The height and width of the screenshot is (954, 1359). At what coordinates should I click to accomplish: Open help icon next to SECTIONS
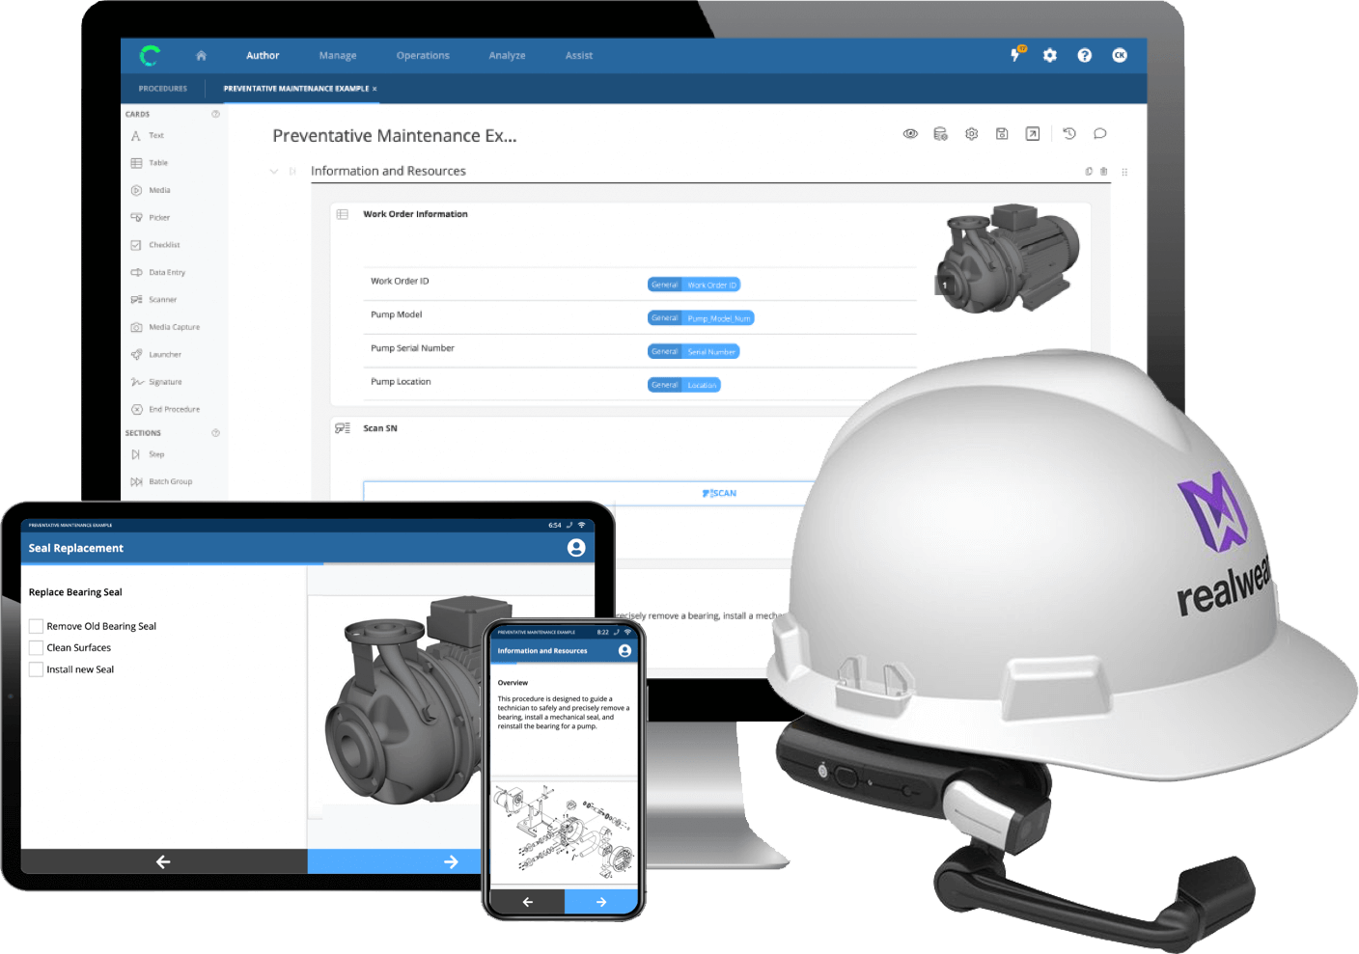[x=215, y=433]
